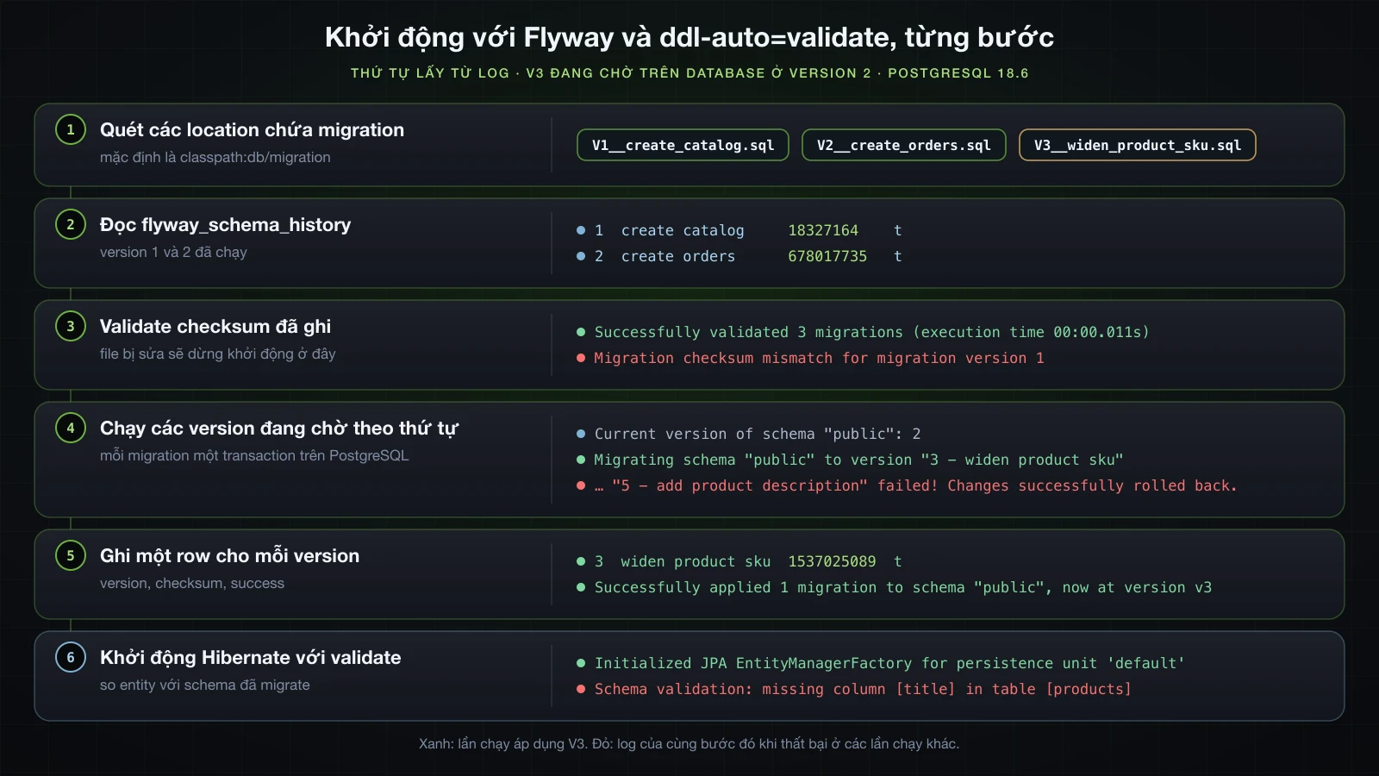Click 'widen product sku' row
1379x776 pixels.
point(739,561)
